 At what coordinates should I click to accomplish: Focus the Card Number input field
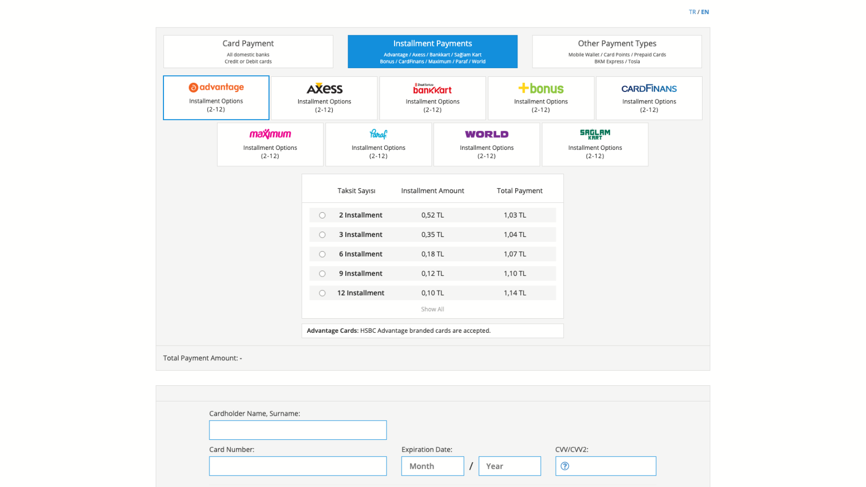(298, 466)
